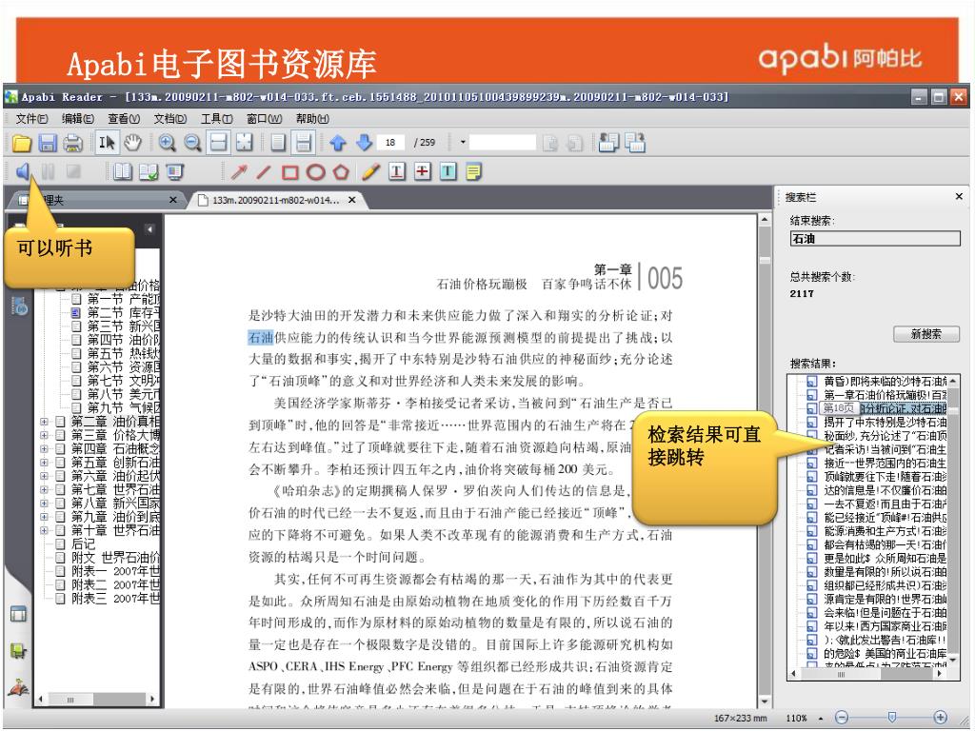Click the status bar zoom-out minus button

pyautogui.click(x=842, y=718)
